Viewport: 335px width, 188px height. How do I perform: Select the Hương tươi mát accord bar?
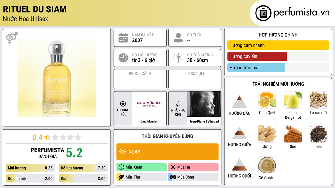click(x=278, y=67)
